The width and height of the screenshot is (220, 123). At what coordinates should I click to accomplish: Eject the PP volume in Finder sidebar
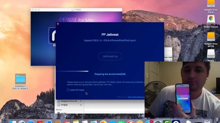[x=81, y=105]
